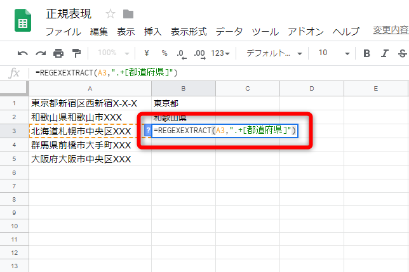
Task: Open the データ menu
Action: pos(229,32)
